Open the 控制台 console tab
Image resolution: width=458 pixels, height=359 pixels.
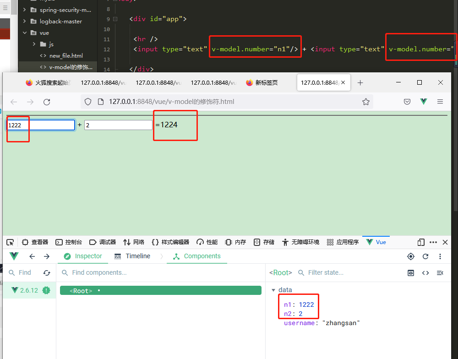(x=69, y=242)
